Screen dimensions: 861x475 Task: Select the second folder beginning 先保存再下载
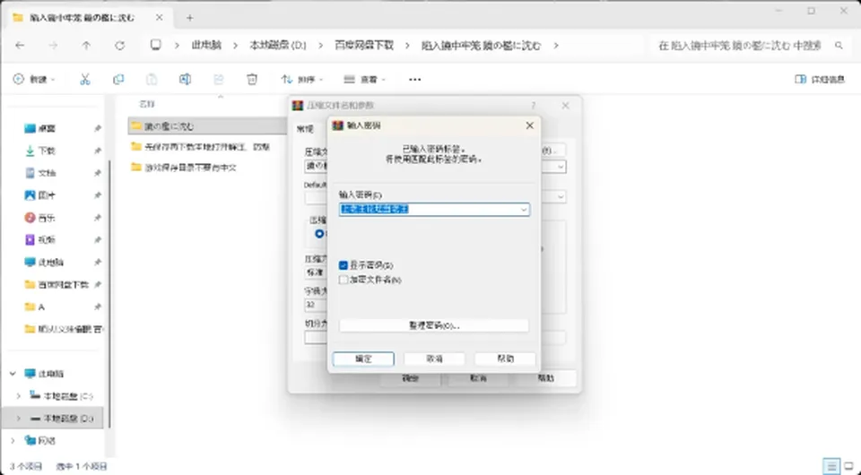click(x=206, y=147)
